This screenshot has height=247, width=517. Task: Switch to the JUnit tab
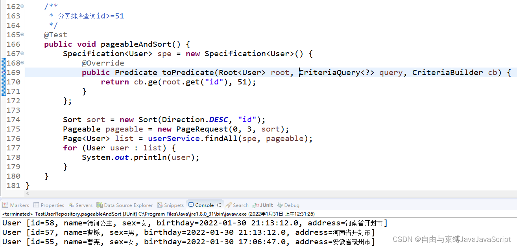[263, 205]
